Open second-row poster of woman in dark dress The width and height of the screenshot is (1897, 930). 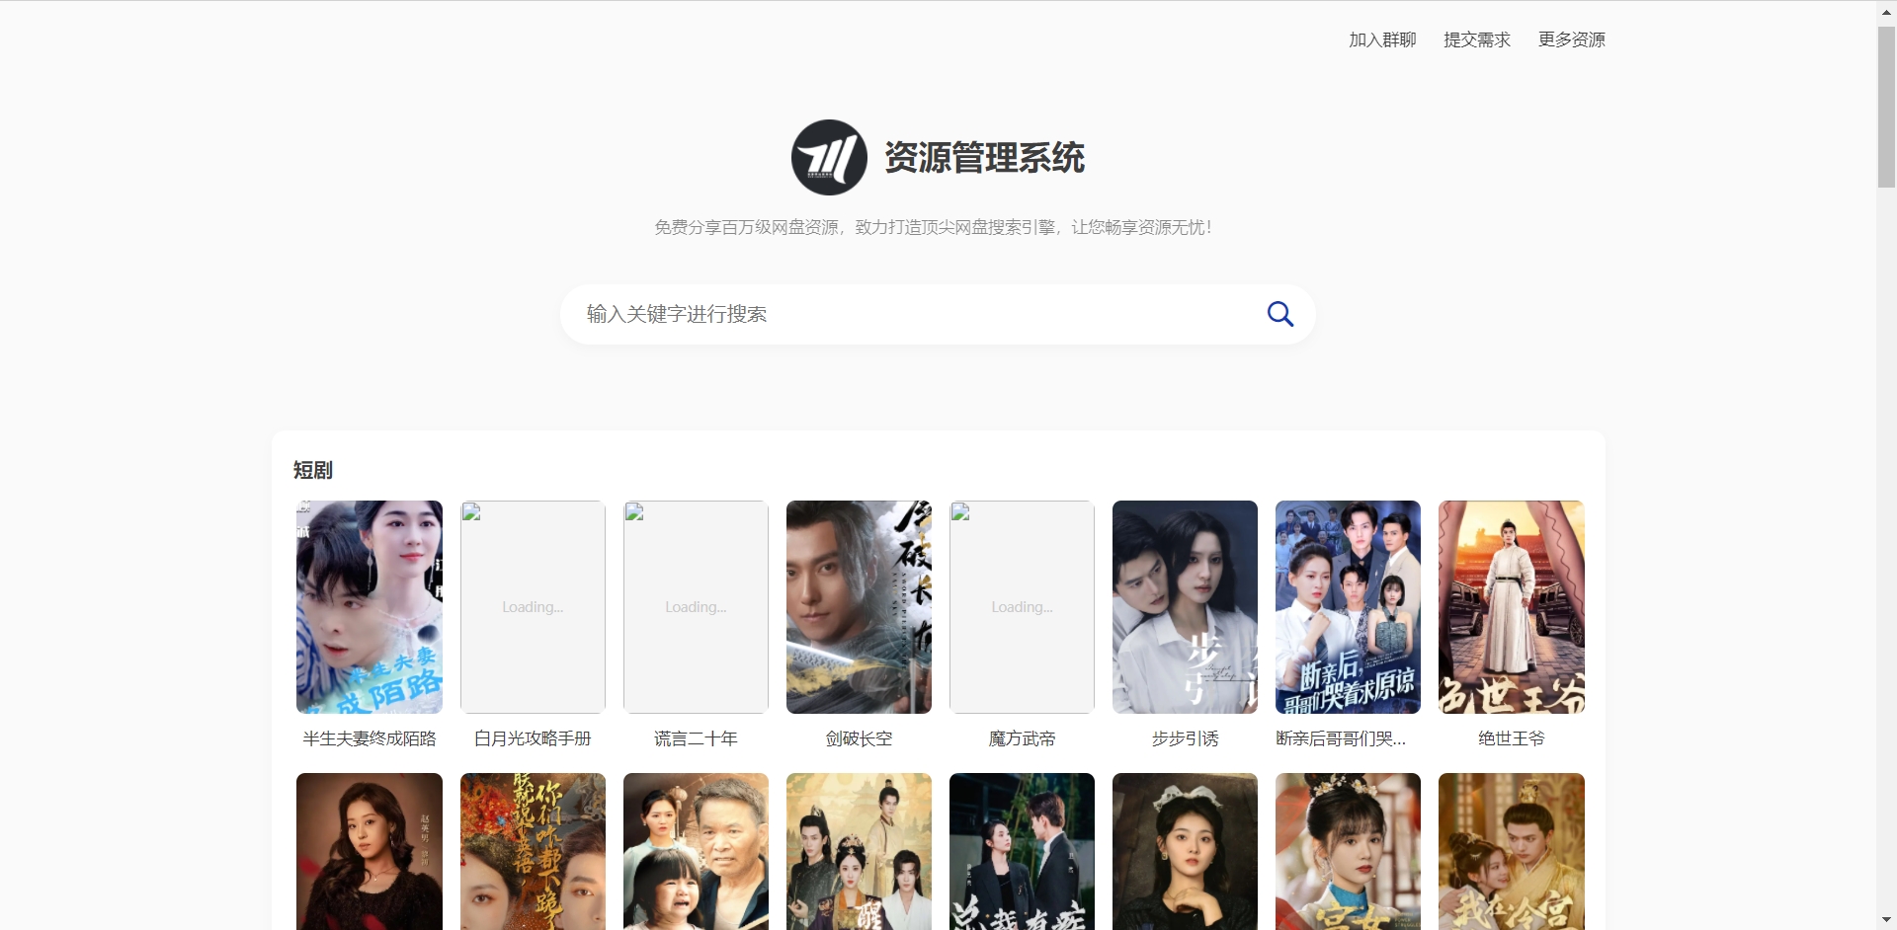coord(370,851)
